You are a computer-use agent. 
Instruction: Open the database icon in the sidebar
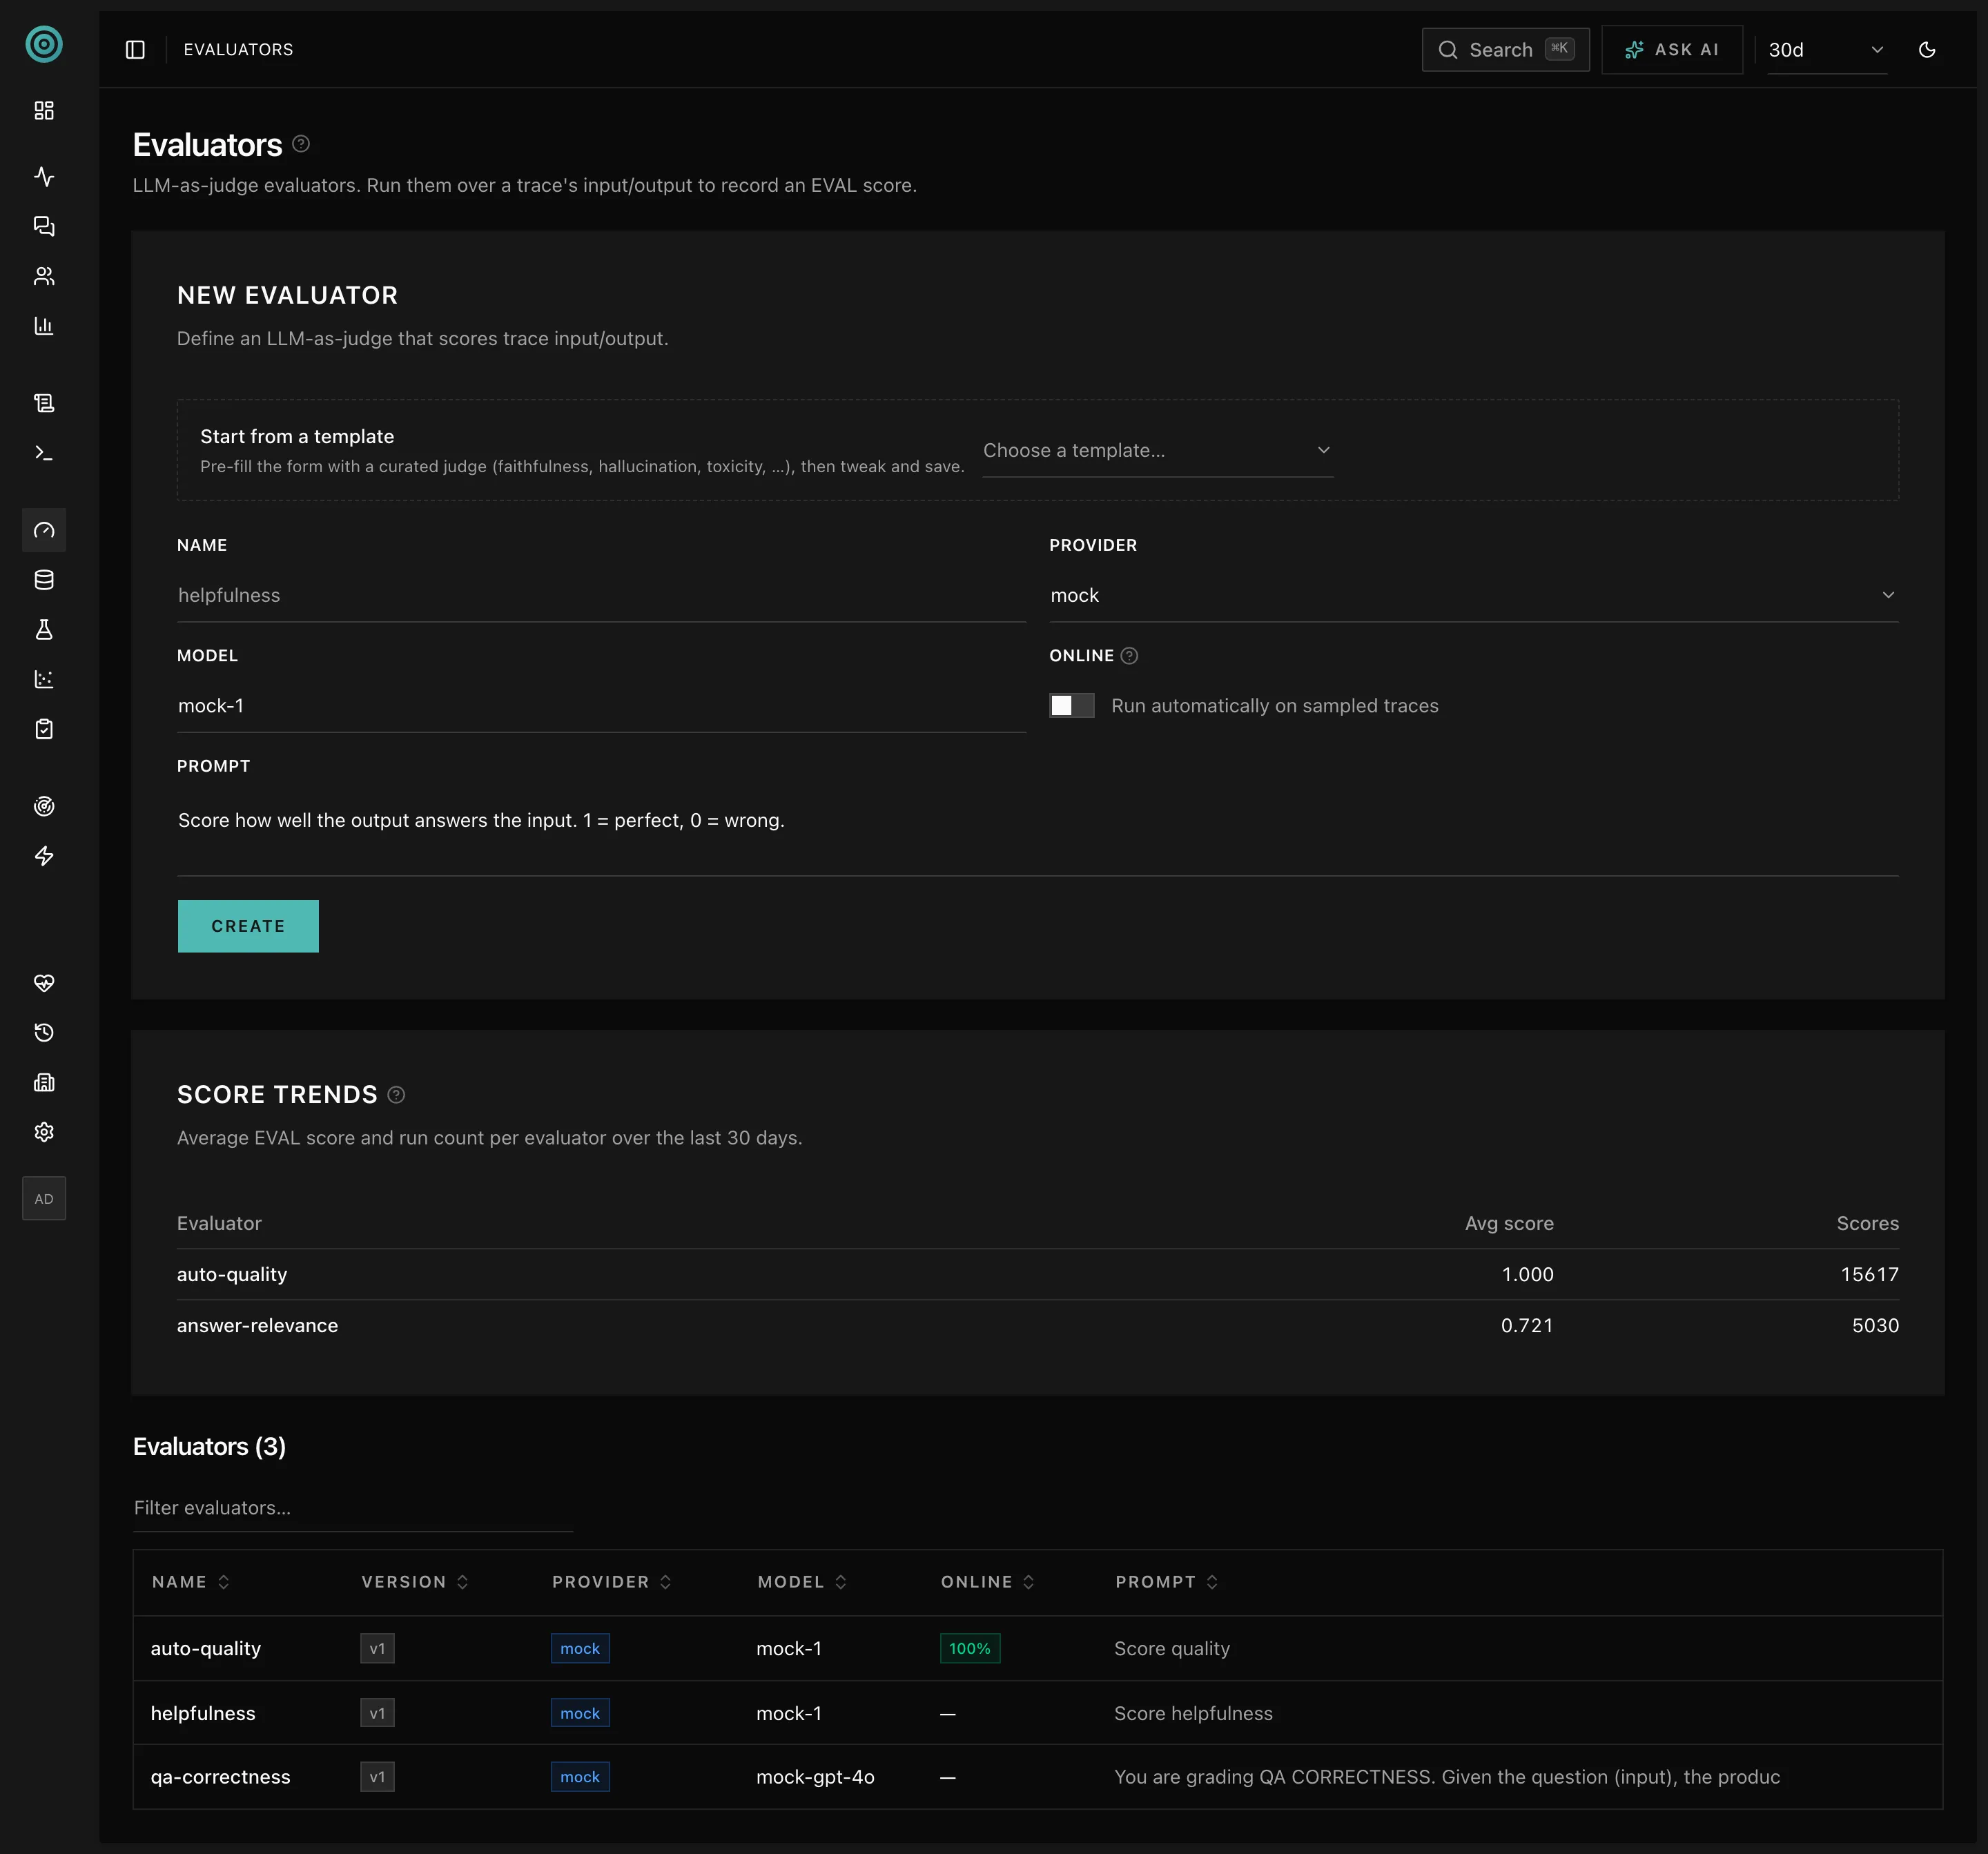pos(44,580)
